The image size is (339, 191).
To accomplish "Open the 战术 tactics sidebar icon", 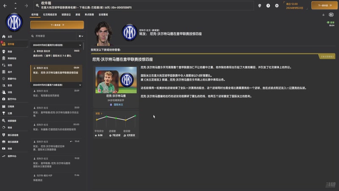I will (x=4, y=72).
